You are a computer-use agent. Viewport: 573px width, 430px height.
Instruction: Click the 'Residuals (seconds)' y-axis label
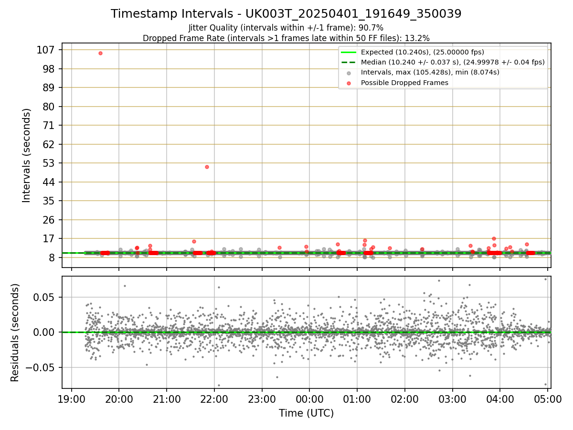pyautogui.click(x=15, y=333)
